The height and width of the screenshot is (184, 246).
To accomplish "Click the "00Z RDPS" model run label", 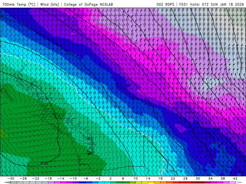I will coord(165,4).
